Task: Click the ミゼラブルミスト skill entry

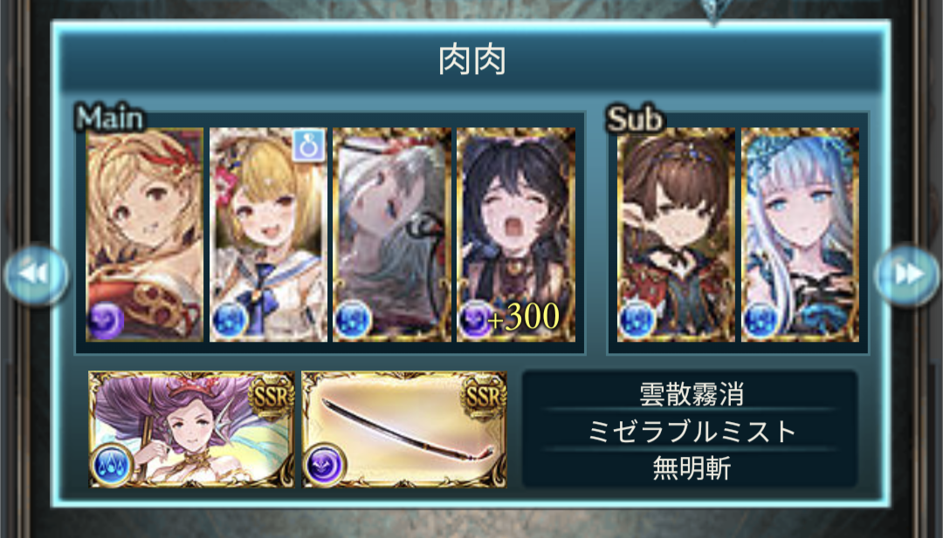Action: click(691, 431)
